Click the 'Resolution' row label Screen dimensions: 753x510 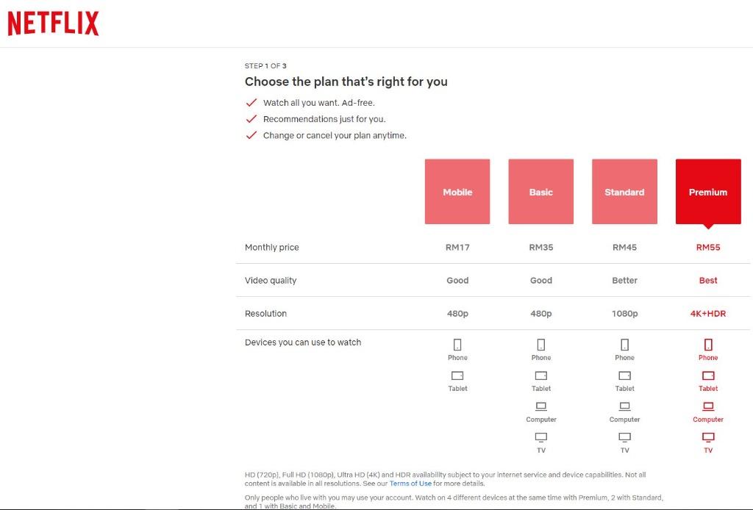[265, 313]
